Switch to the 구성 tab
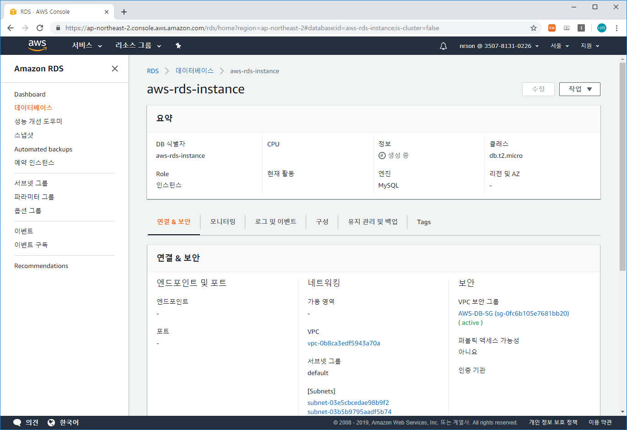 click(x=322, y=222)
